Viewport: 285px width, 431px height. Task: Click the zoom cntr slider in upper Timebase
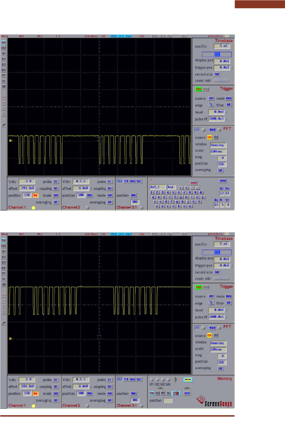click(x=221, y=81)
